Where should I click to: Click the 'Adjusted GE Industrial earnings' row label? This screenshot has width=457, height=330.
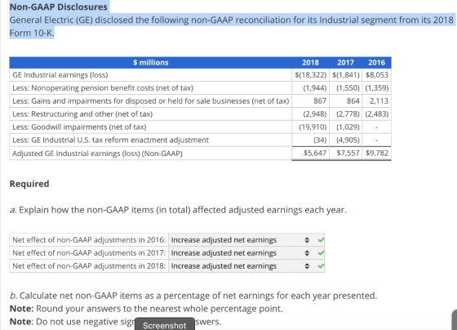[x=97, y=154]
